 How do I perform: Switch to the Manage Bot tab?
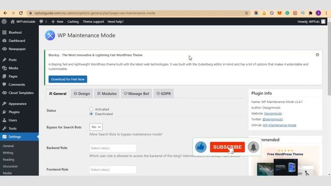pyautogui.click(x=137, y=94)
